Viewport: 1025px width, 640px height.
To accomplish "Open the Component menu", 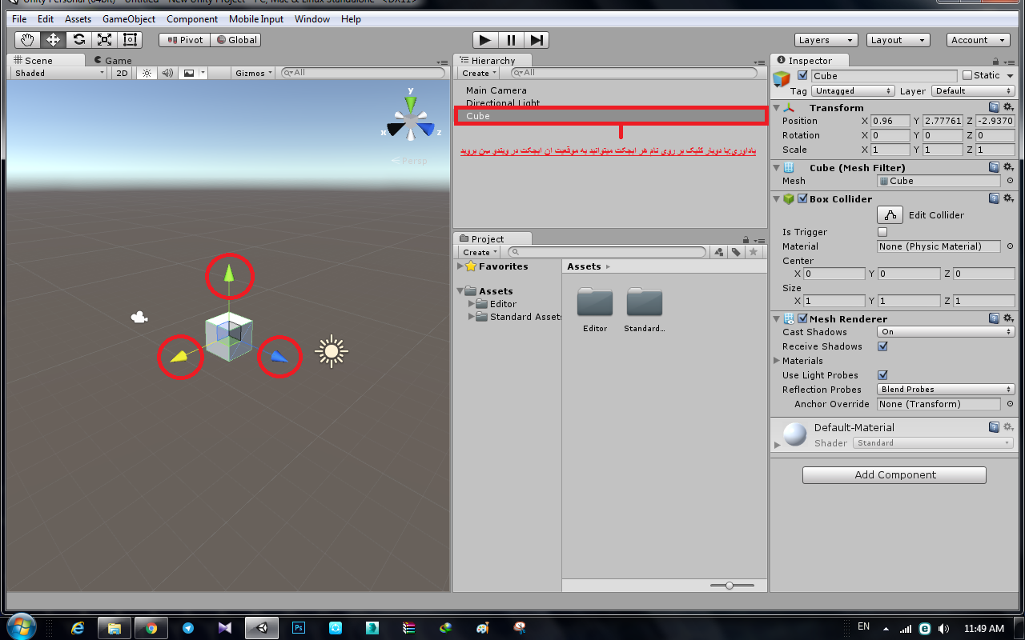I will point(192,18).
